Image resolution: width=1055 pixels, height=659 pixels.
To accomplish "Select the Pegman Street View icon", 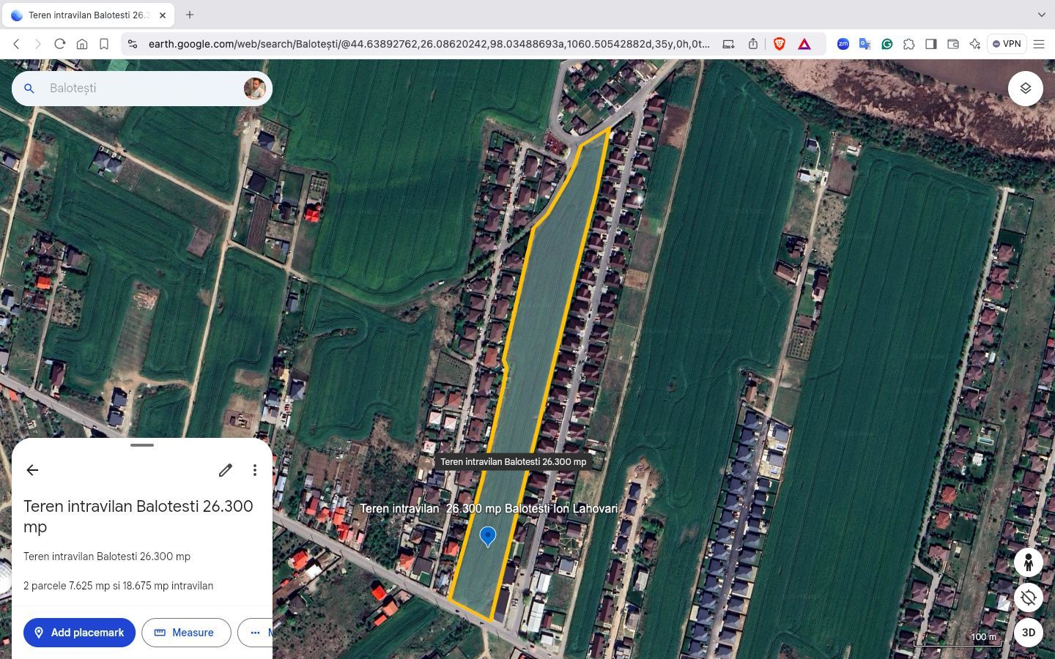I will click(1029, 562).
